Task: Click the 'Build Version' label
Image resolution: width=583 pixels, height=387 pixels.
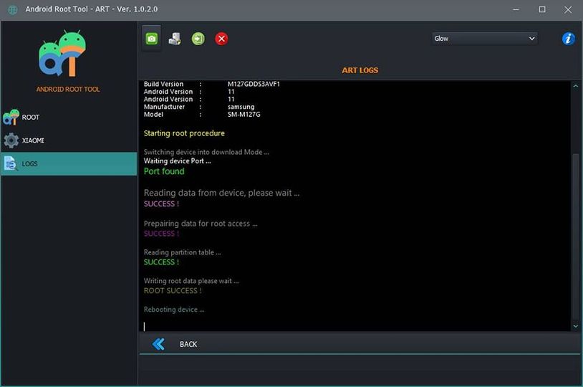Action: coord(163,84)
